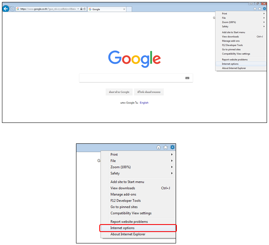Expand Safety submenu arrow in small top-right menu
Image resolution: width=269 pixels, height=245 pixels.
click(x=264, y=26)
